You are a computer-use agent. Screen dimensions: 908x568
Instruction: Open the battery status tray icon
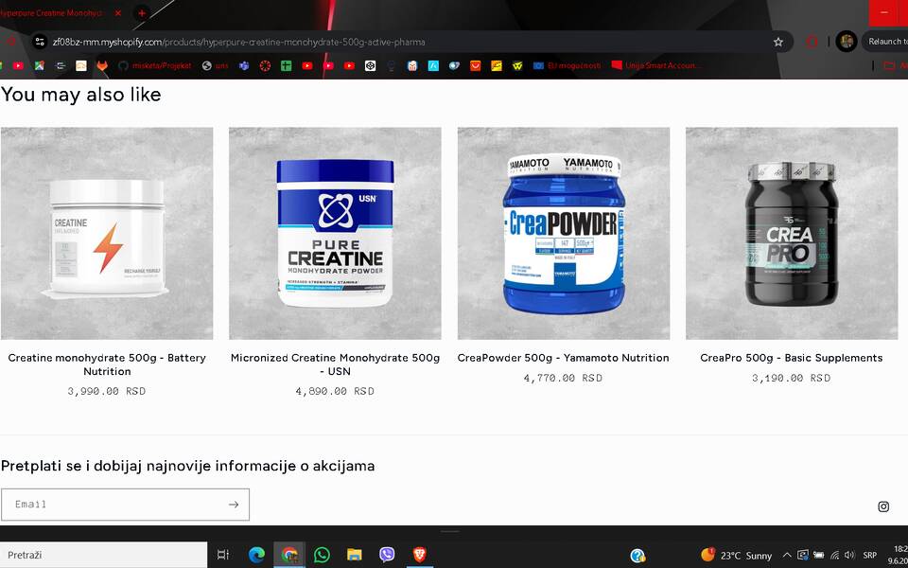point(819,556)
